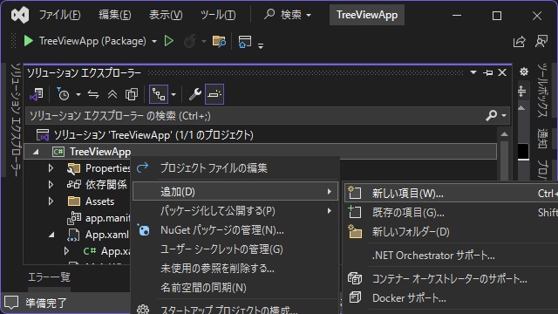Toggle the nested files view button
Screen dimensions: 558x314
tap(159, 94)
